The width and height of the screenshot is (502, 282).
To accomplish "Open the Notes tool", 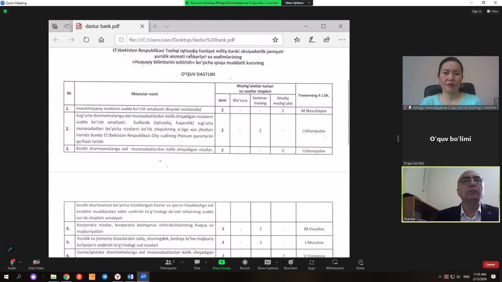I will (360, 264).
